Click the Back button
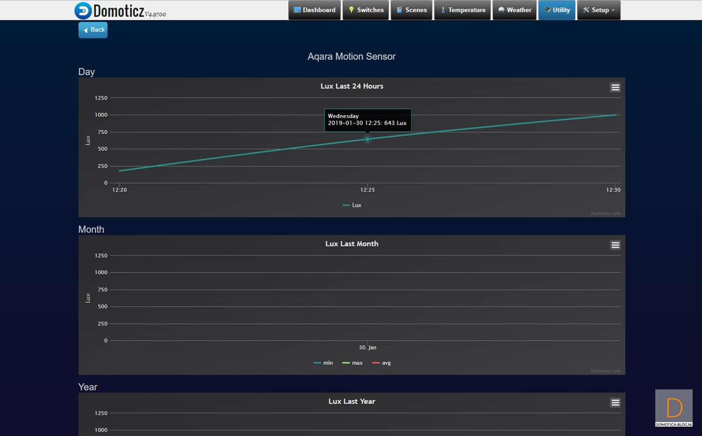Image resolution: width=702 pixels, height=436 pixels. coord(93,30)
